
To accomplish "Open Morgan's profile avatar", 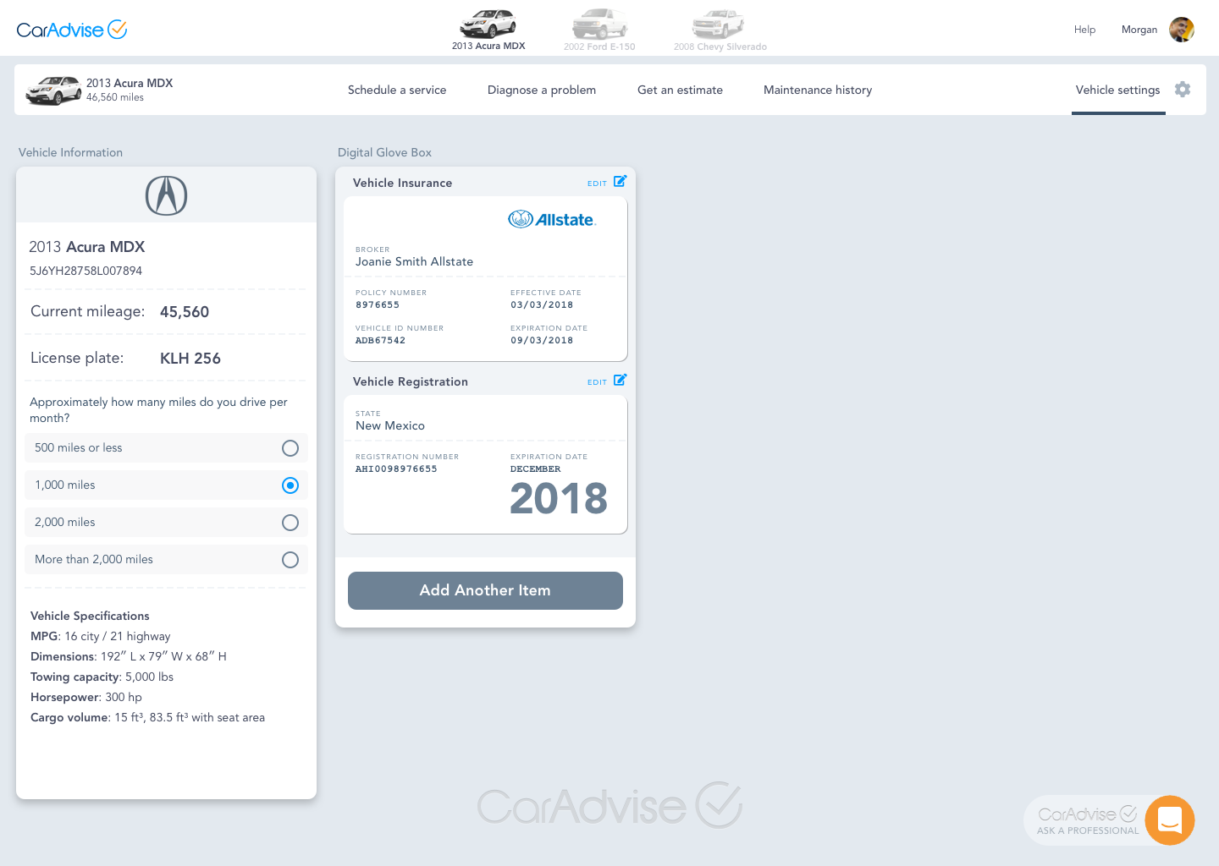I will pyautogui.click(x=1182, y=30).
